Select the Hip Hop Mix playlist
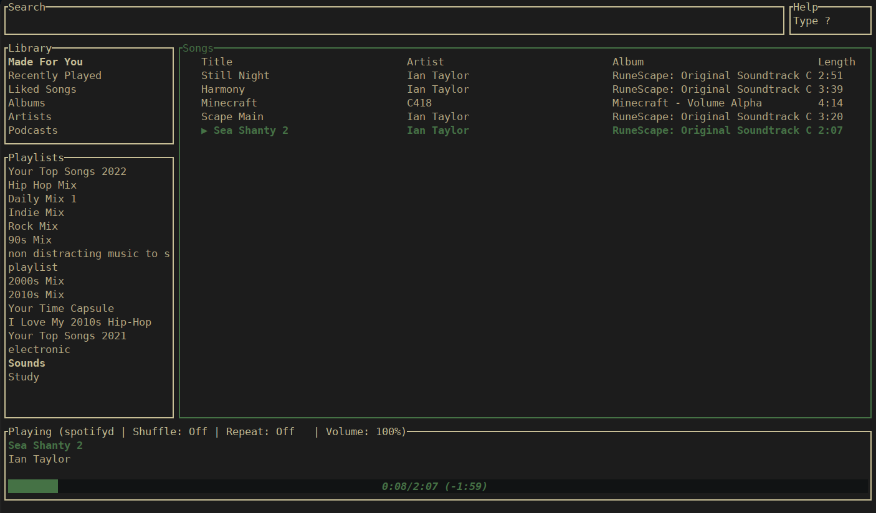This screenshot has width=876, height=513. click(42, 185)
